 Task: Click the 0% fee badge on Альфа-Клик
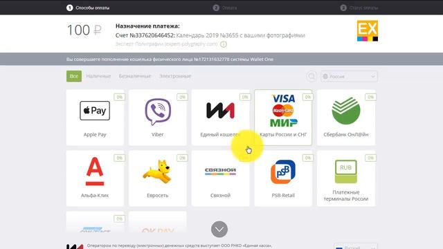pyautogui.click(x=120, y=158)
